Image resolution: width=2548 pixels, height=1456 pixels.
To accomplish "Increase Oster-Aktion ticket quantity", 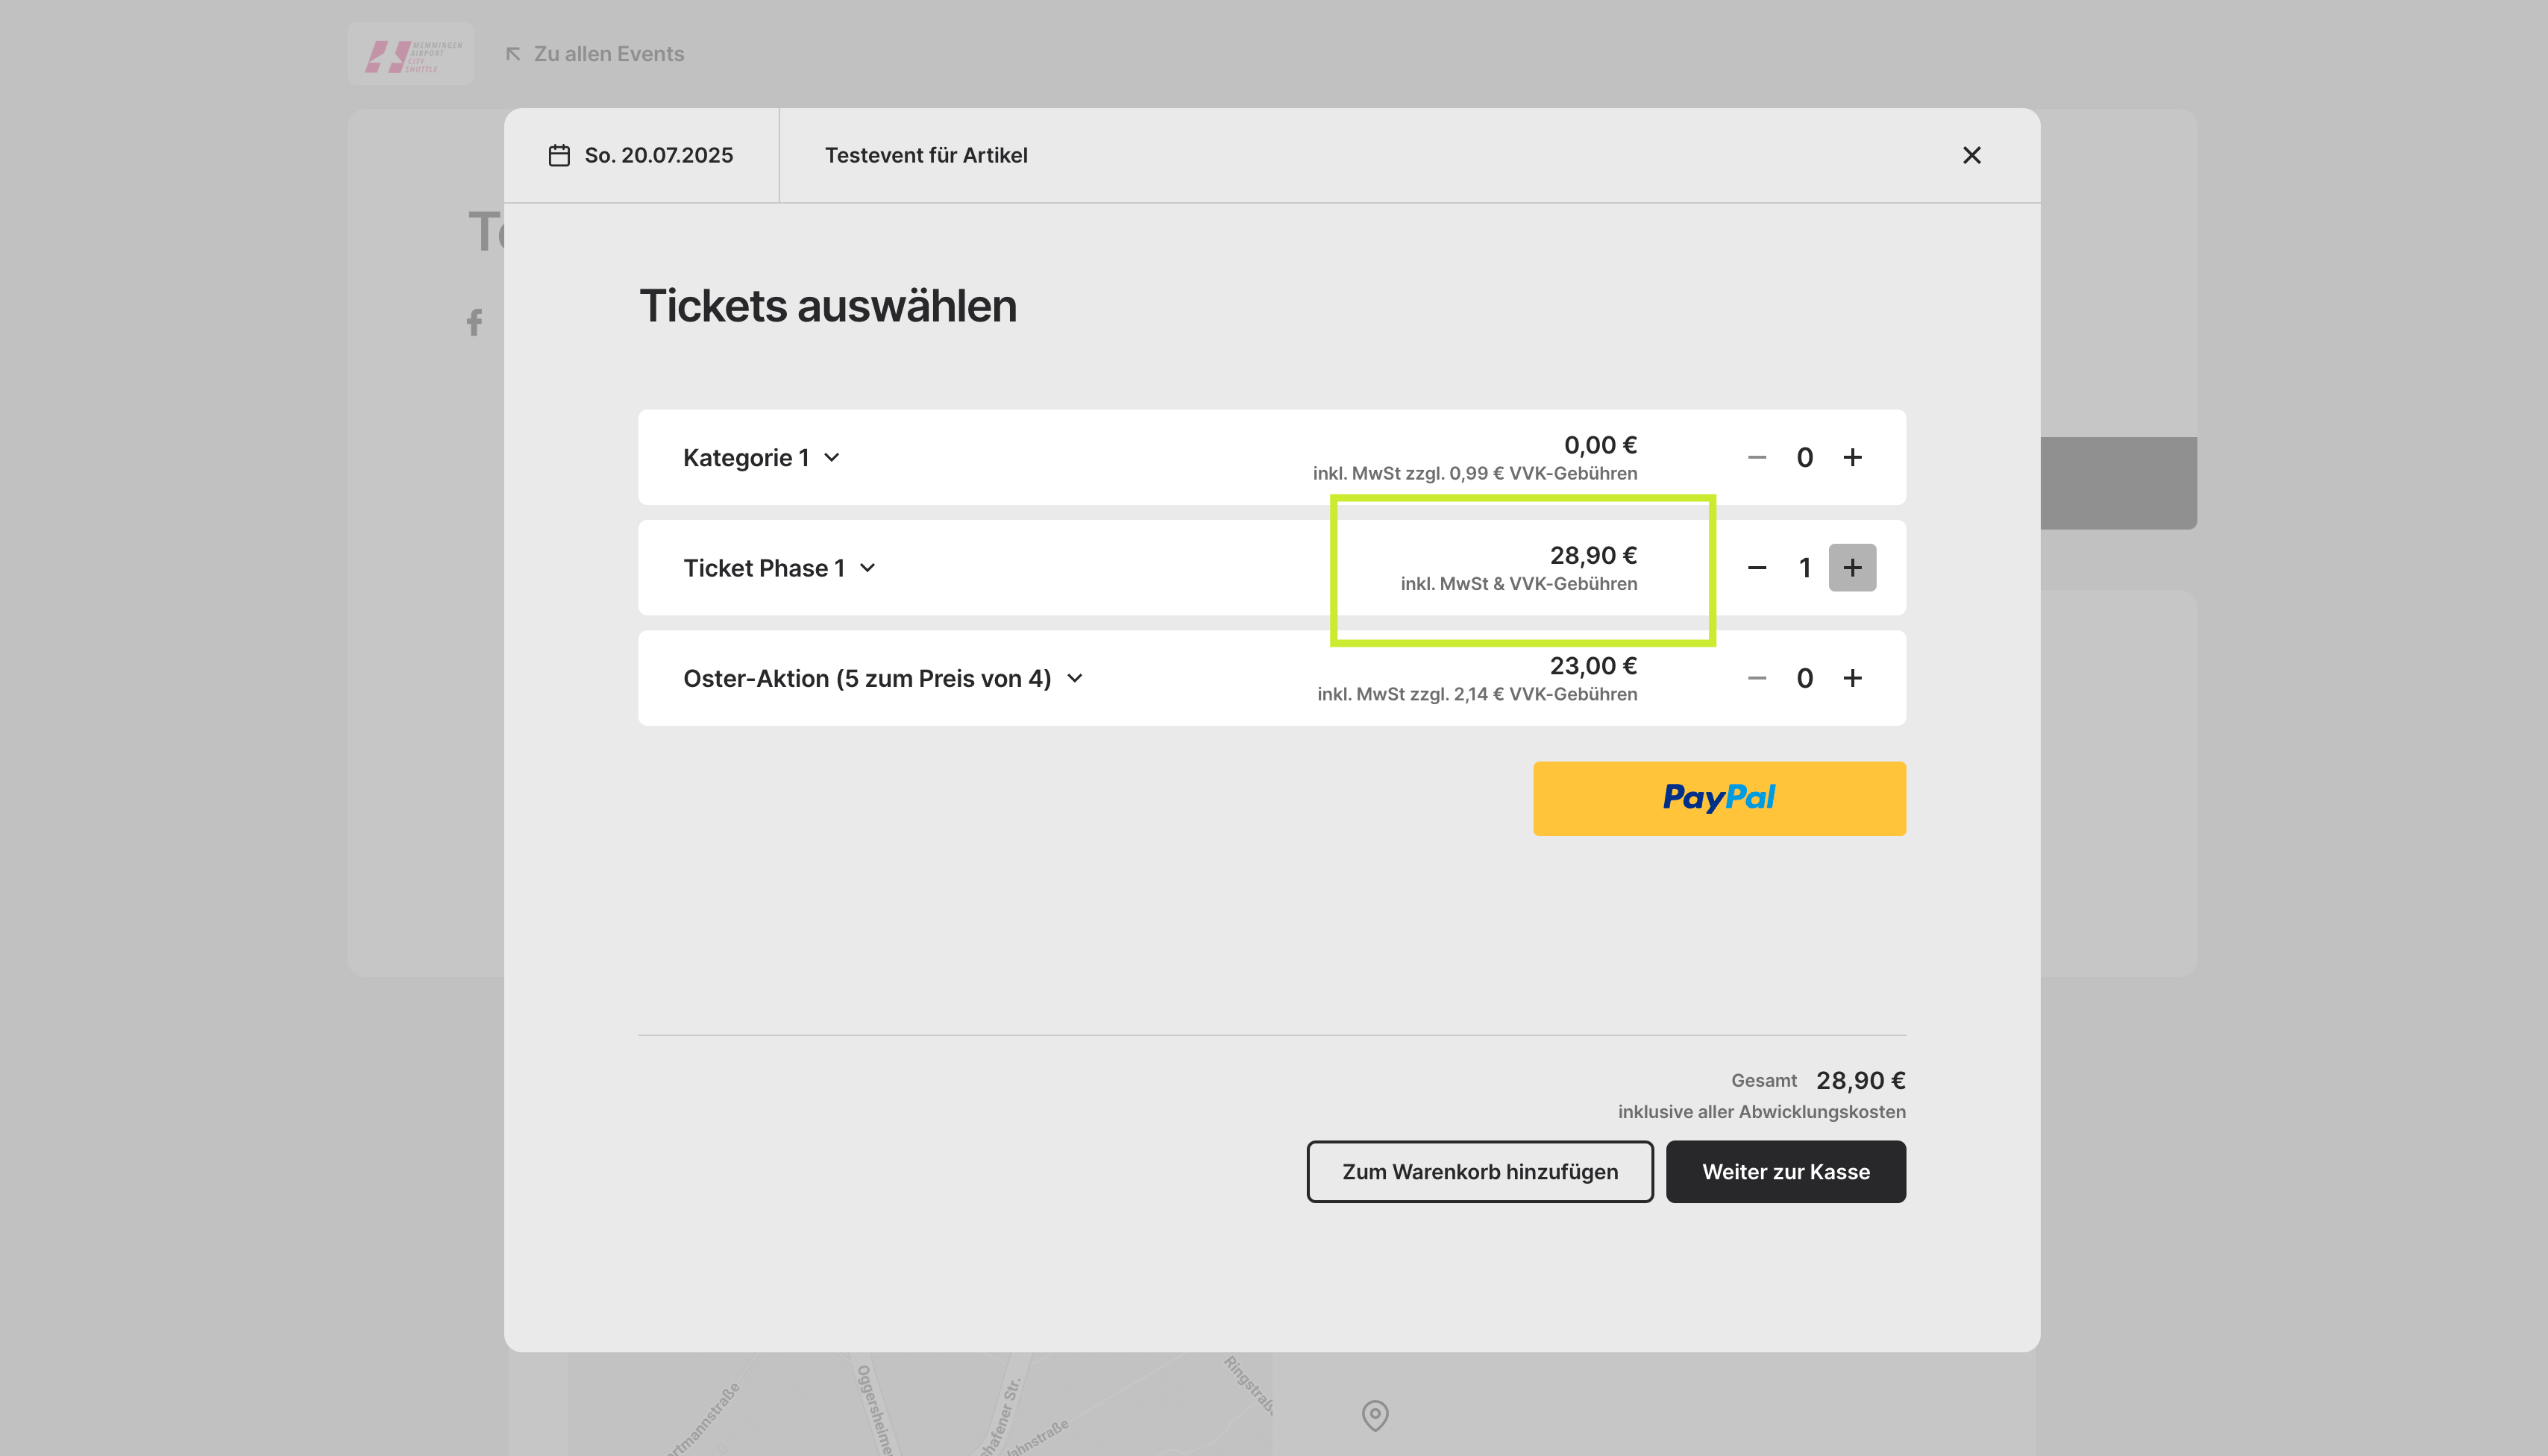I will click(x=1852, y=678).
